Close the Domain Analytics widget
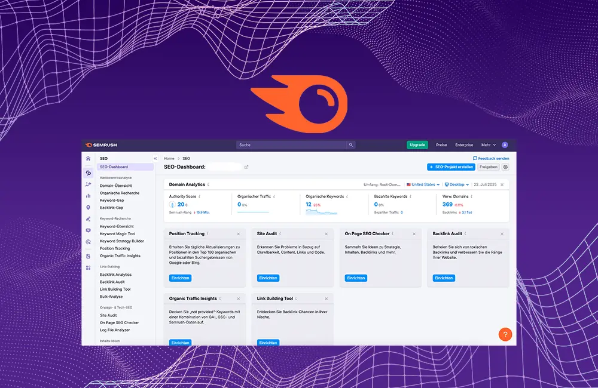Image resolution: width=598 pixels, height=388 pixels. 502,184
